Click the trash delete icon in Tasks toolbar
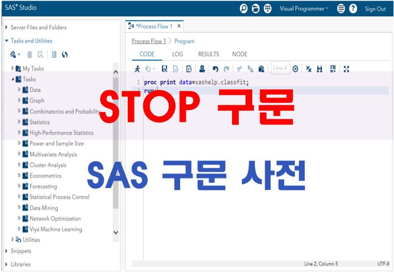 (30, 55)
